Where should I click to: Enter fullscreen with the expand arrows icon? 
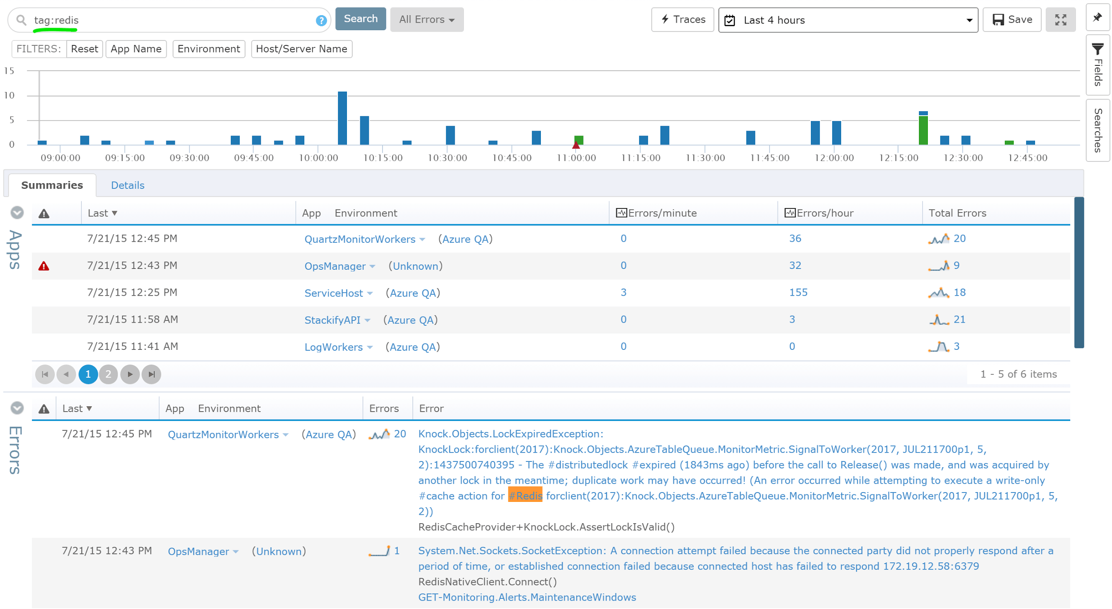pyautogui.click(x=1061, y=19)
